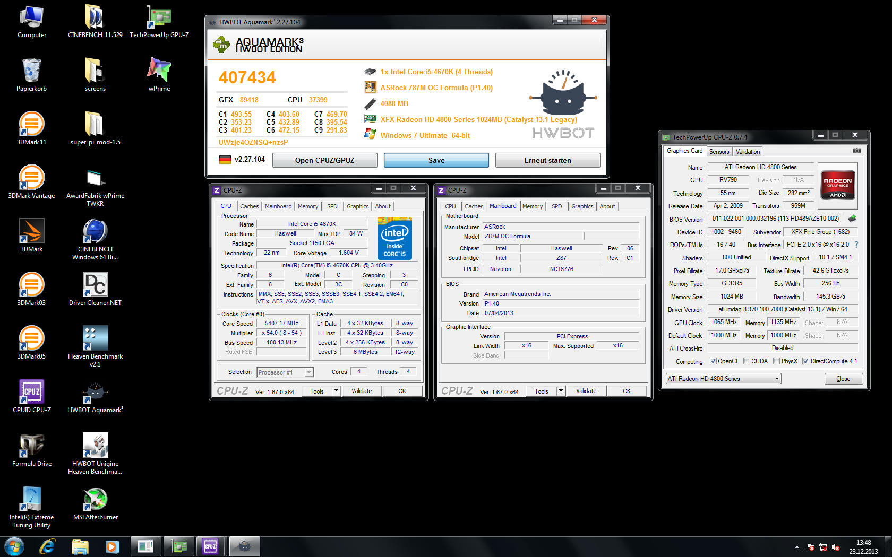Switch to Caches tab in left CPU-Z

pos(249,206)
